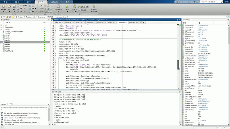Viewport: 230px width, 129px height.
Task: Expand the 保存 dropdown arrow
Action: click(x=14, y=11)
